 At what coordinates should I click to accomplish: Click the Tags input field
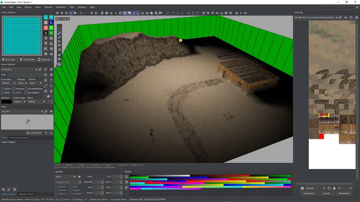click(25, 75)
